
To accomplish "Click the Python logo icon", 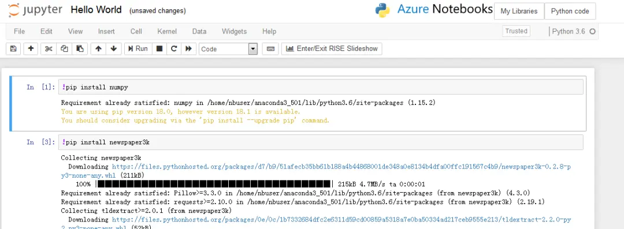I will point(382,10).
